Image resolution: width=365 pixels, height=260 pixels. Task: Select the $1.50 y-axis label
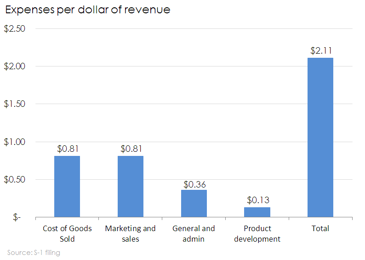(x=14, y=104)
